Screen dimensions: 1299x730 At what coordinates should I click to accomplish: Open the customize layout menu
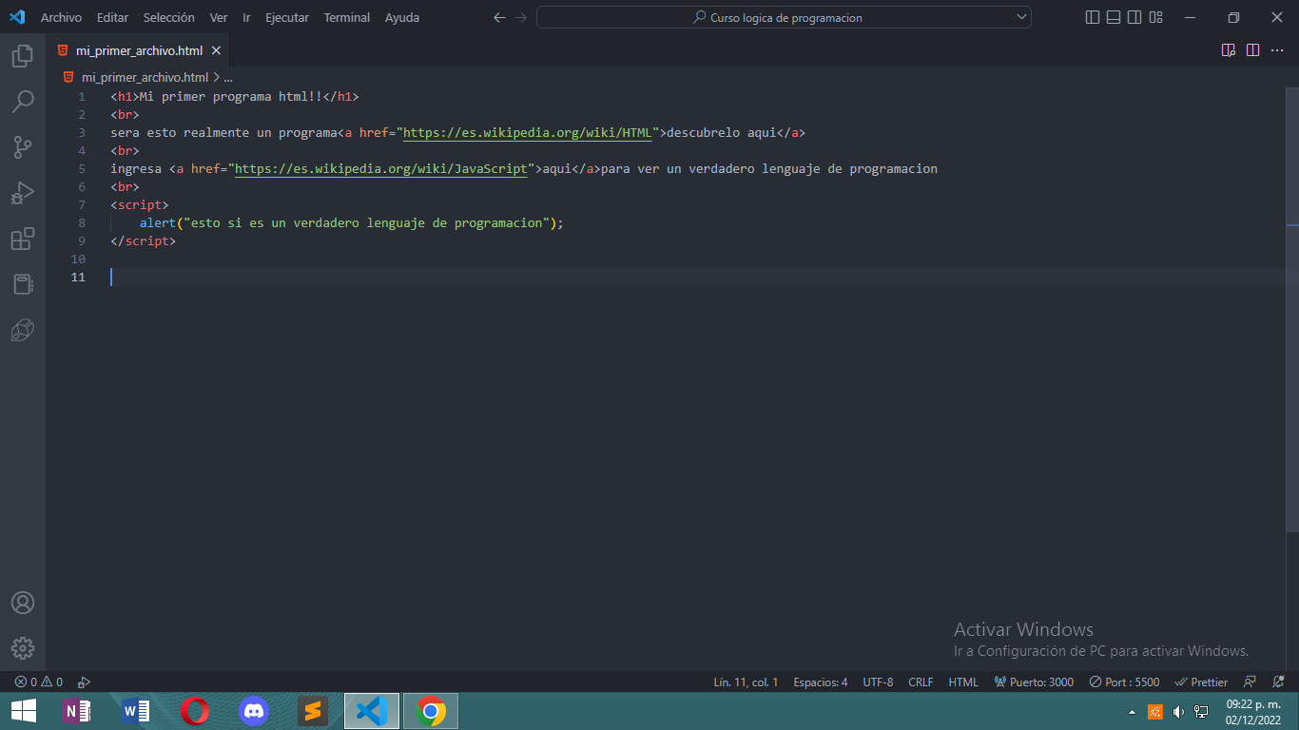(x=1156, y=17)
